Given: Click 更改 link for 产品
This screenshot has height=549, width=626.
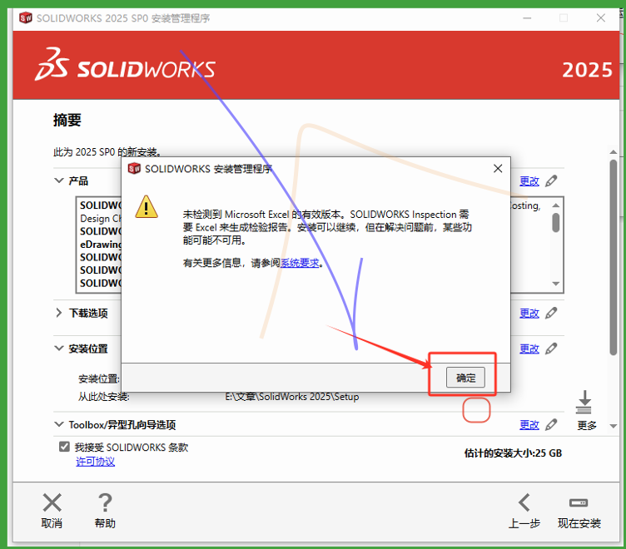Looking at the screenshot, I should (529, 181).
